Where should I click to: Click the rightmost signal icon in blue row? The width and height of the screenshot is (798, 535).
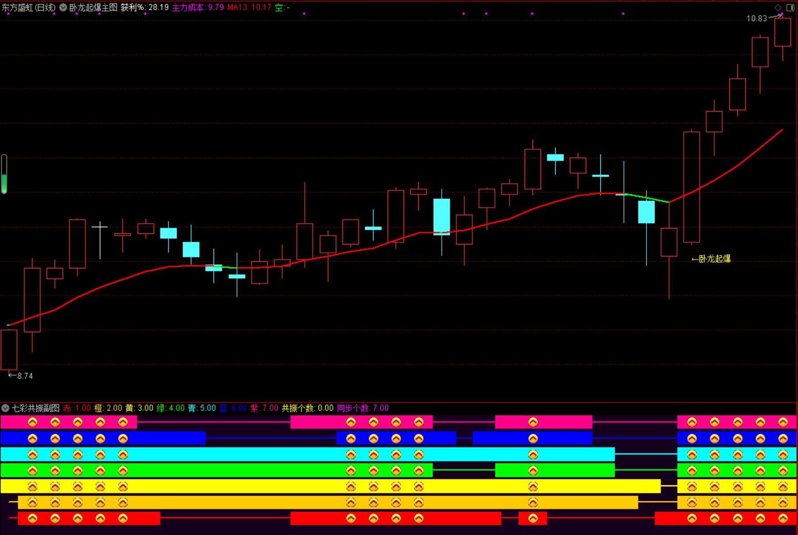[x=783, y=438]
